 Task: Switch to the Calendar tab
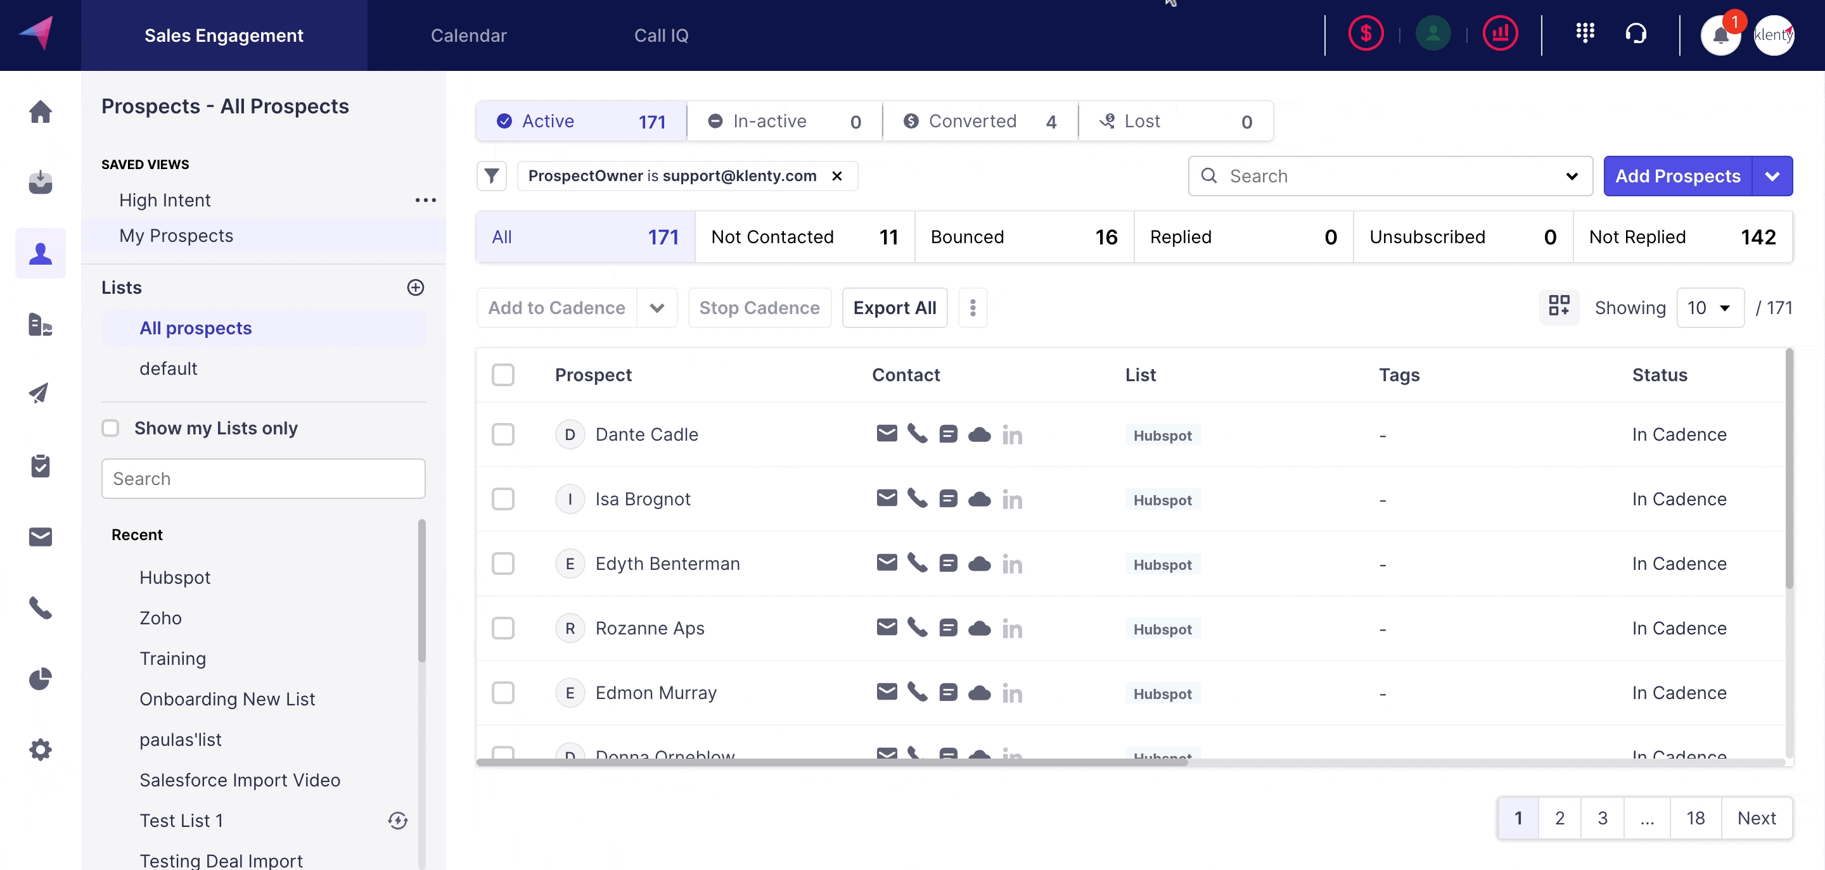click(468, 35)
